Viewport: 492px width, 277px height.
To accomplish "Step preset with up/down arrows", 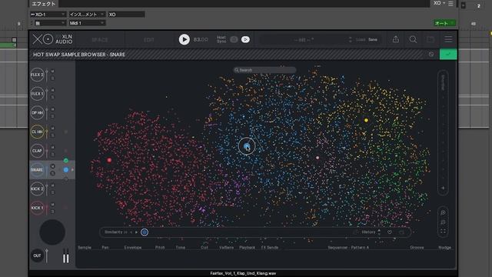I will (351, 39).
